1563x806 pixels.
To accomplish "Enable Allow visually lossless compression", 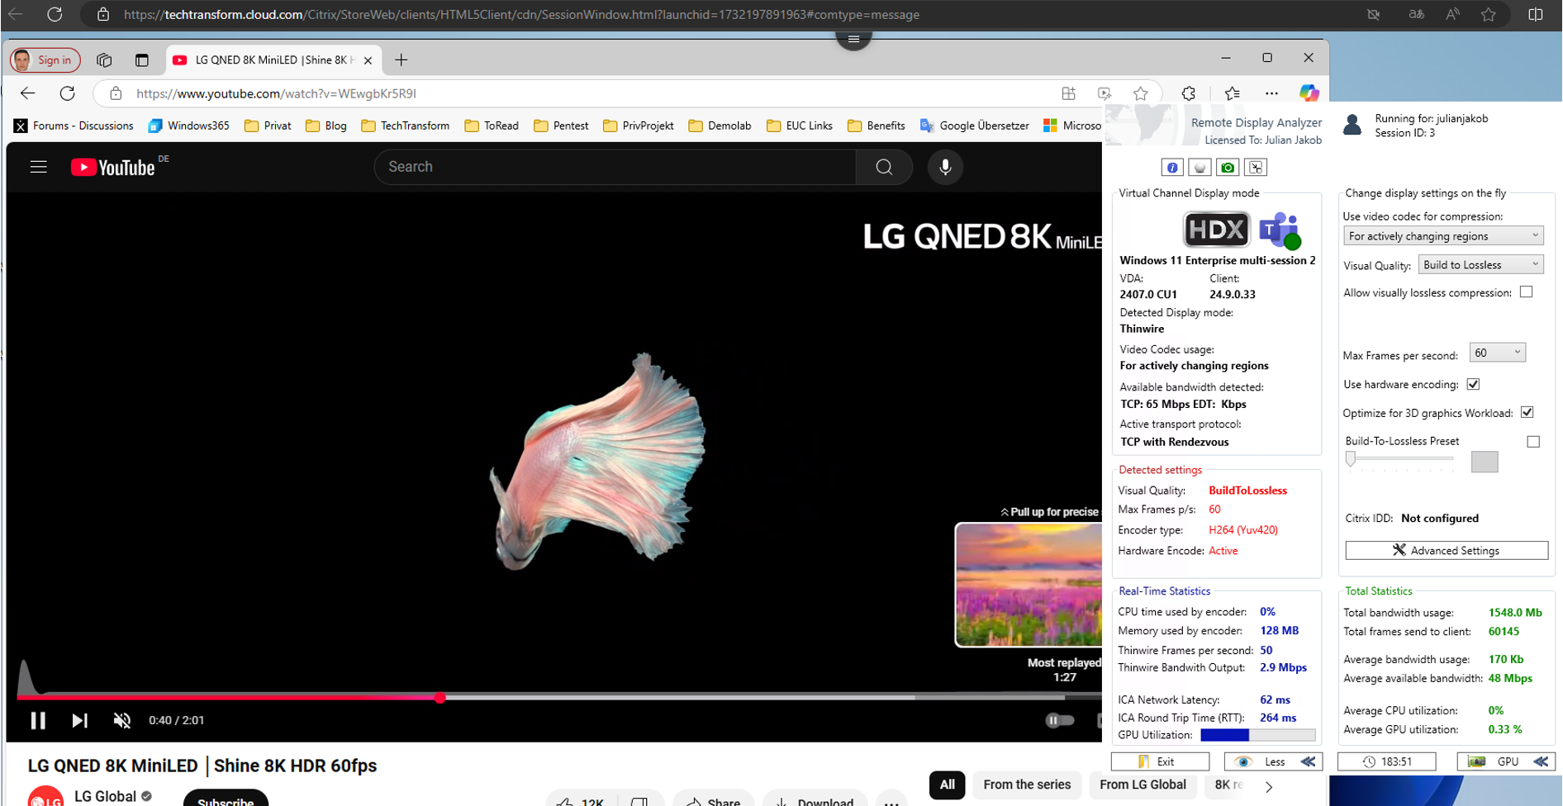I will tap(1526, 292).
